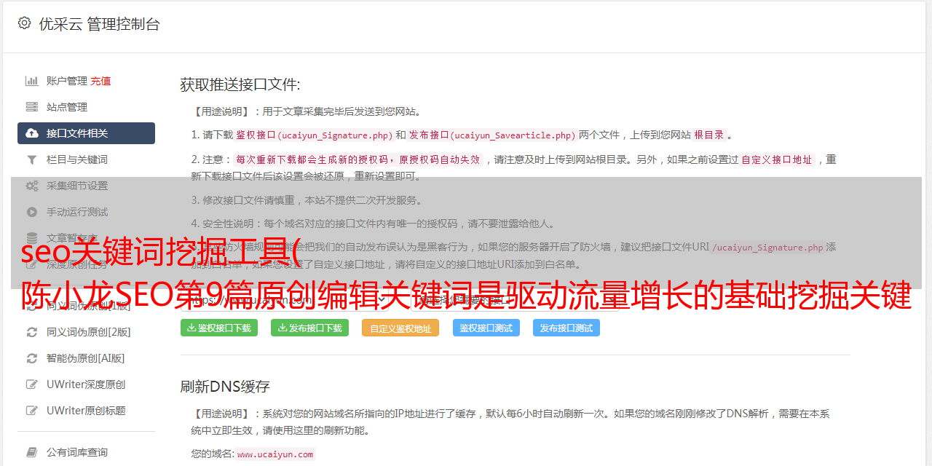Viewport: 932px width, 466px height.
Task: Open 手动运行测试 via its play icon
Action: [x=32, y=212]
